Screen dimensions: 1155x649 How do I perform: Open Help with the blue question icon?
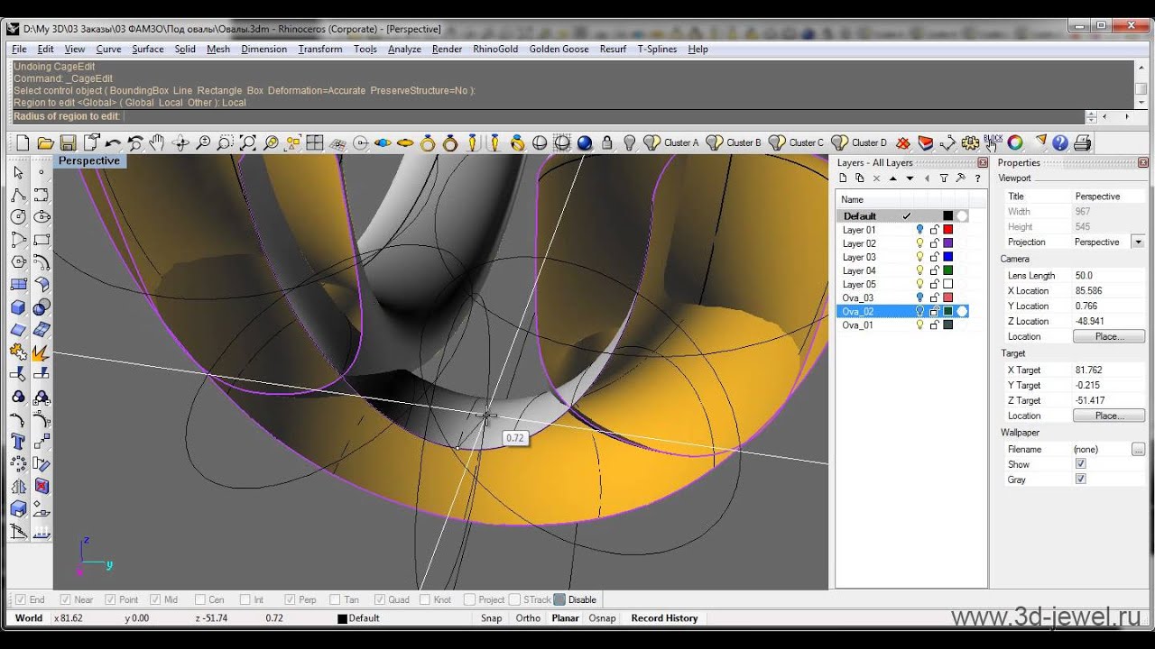point(1060,142)
